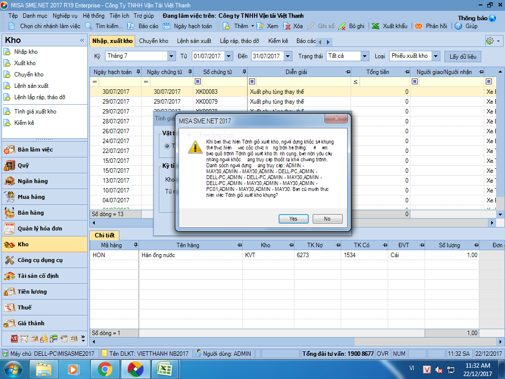The height and width of the screenshot is (379, 505).
Task: Open the Danh mục menu
Action: coord(35,16)
